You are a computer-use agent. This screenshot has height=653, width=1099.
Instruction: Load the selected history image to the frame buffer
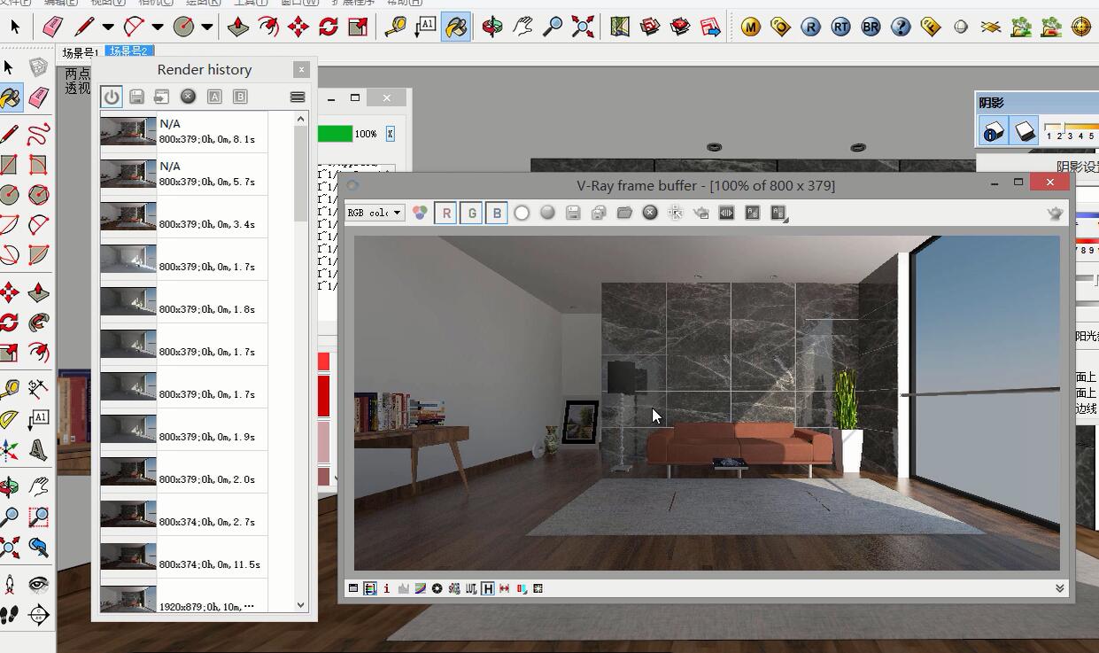pyautogui.click(x=162, y=97)
